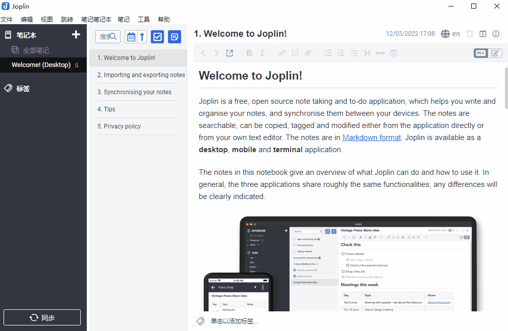Open the 帮助 (Help) menu
This screenshot has height=331, width=508.
(164, 20)
